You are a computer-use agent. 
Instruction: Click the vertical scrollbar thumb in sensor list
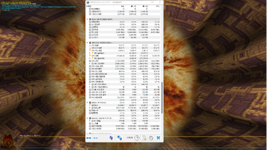coord(162,97)
